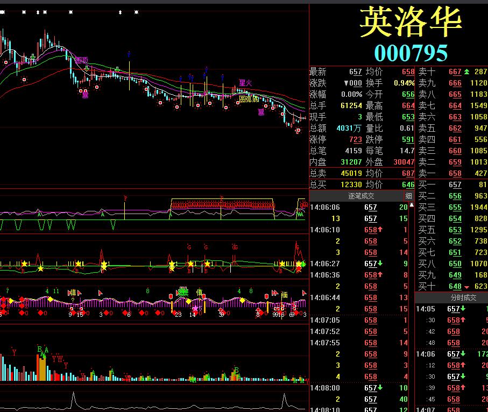Select the 14:07:55 trade row
The height and width of the screenshot is (412, 488).
point(359,343)
